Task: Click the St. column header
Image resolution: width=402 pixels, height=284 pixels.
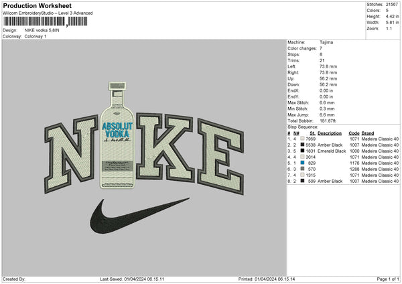Action: click(312, 133)
